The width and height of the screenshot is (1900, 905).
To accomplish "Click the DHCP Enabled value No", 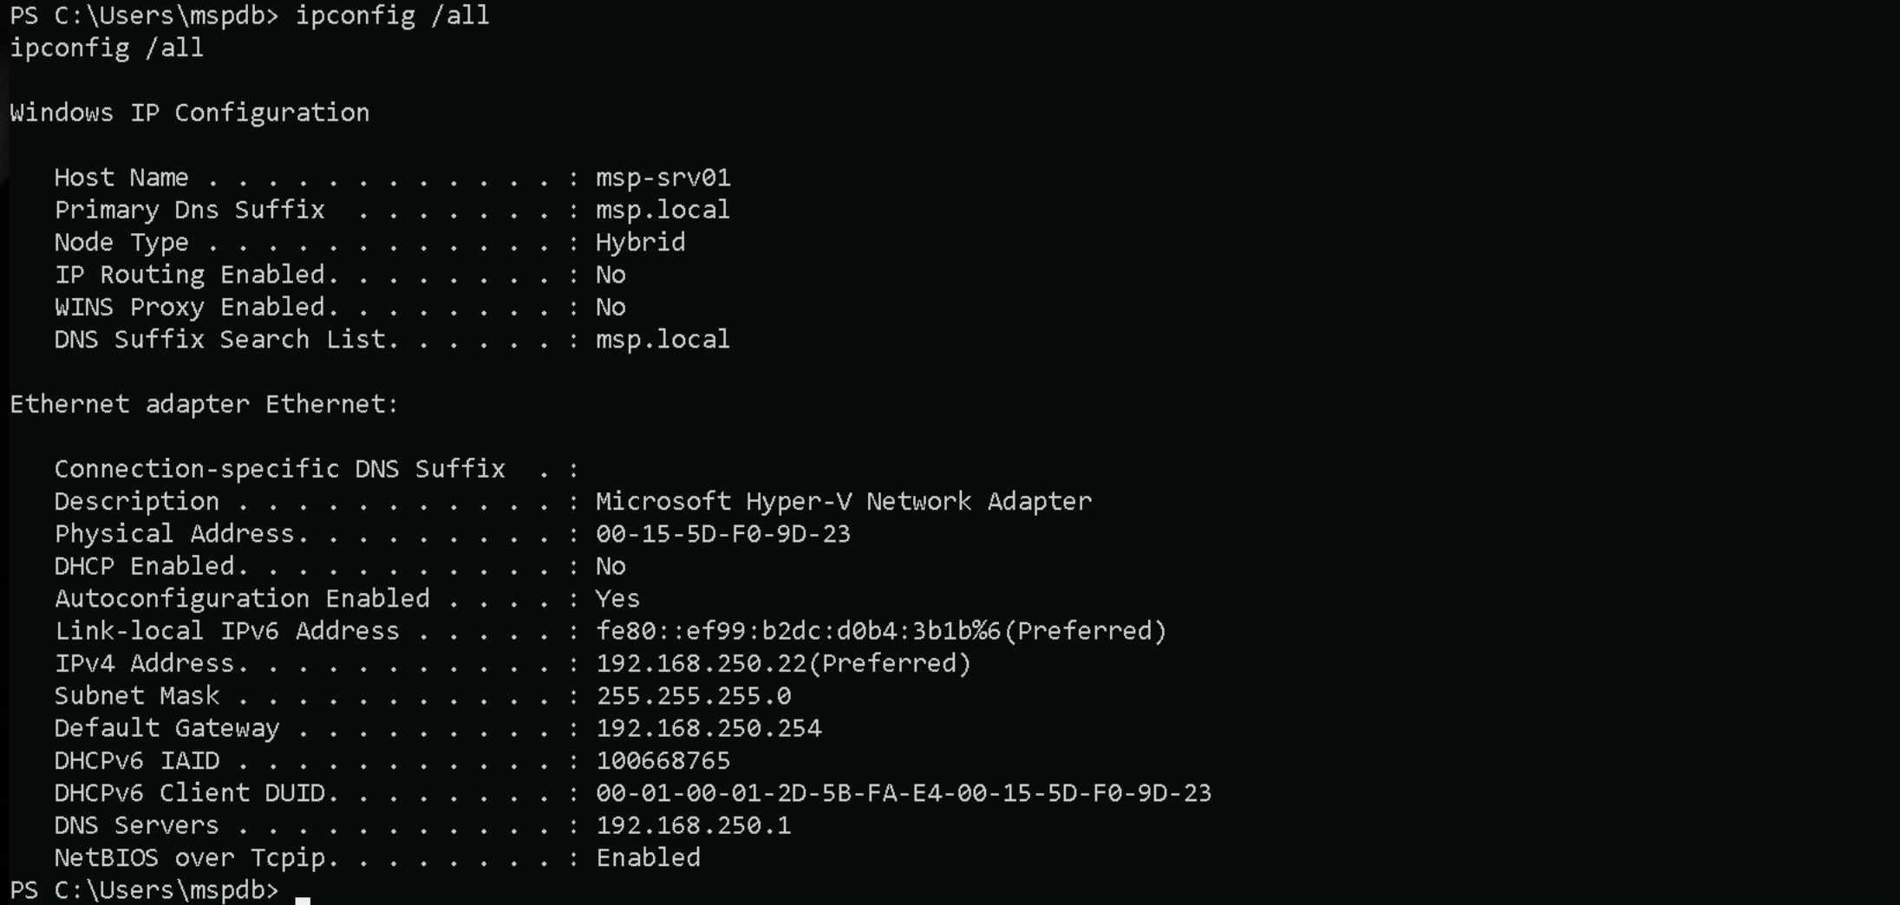I will coord(610,567).
